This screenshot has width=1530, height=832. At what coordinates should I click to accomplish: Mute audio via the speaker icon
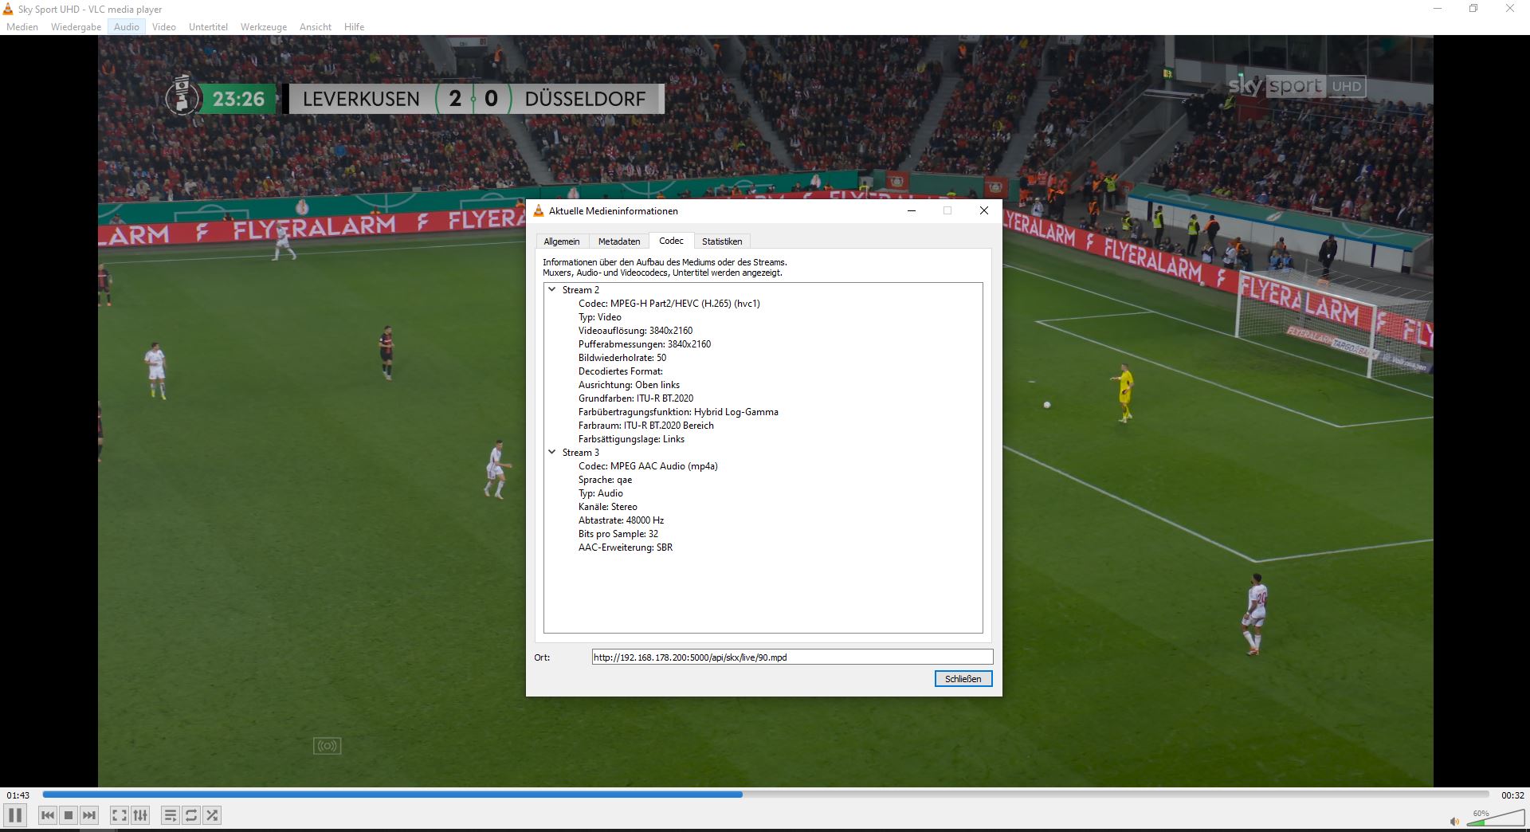coord(1454,821)
